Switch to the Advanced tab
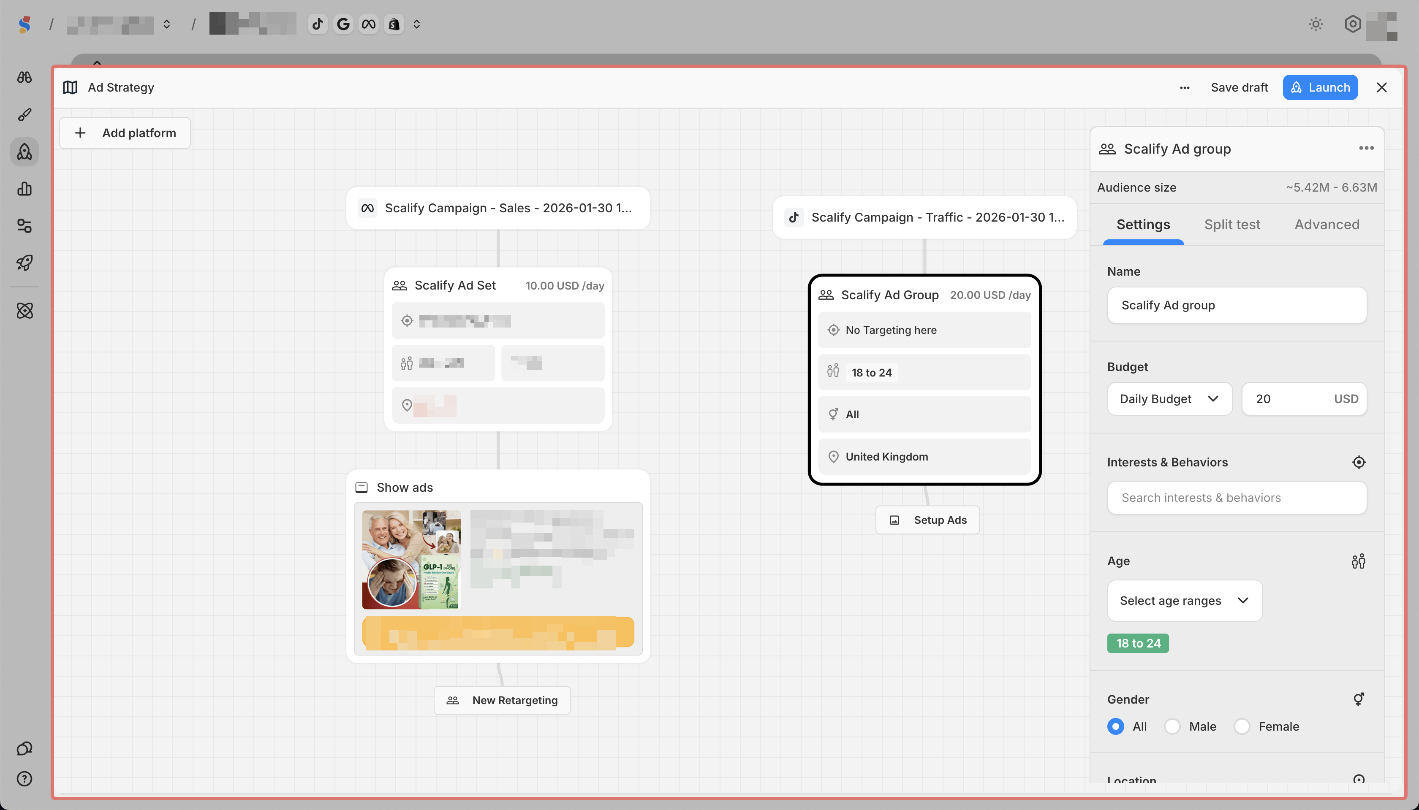Image resolution: width=1419 pixels, height=810 pixels. click(1327, 225)
